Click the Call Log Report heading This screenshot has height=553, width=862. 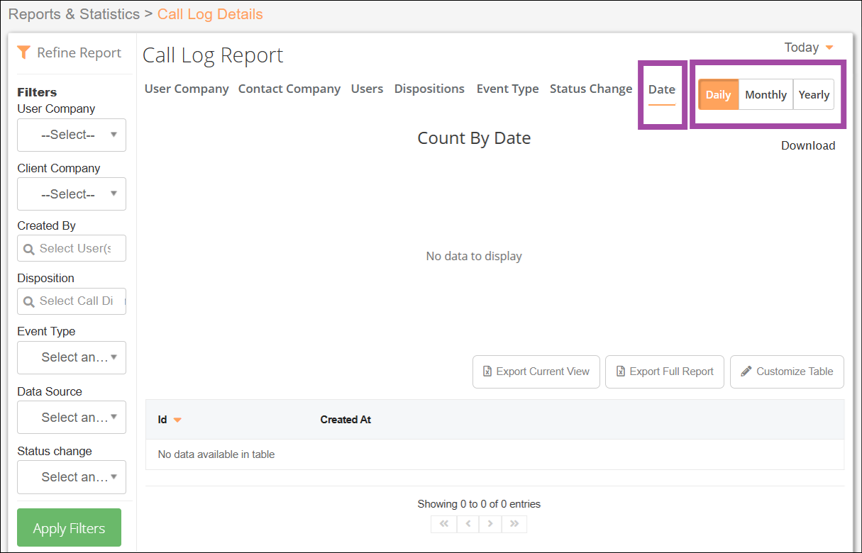(213, 55)
